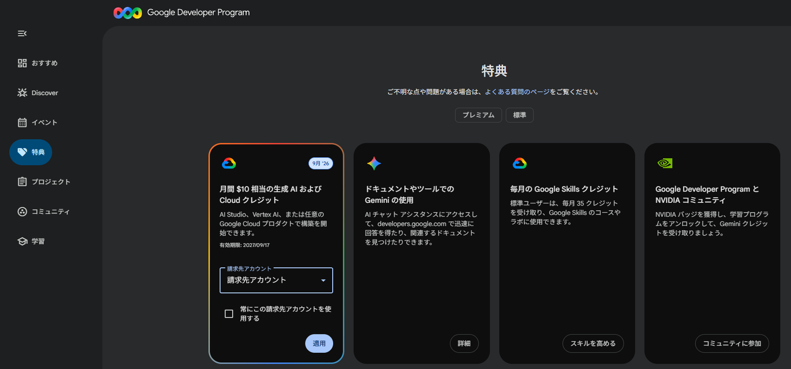This screenshot has width=791, height=369.
Task: Click Google Developer Program と NVIDIA コミュニティ title
Action: click(707, 194)
